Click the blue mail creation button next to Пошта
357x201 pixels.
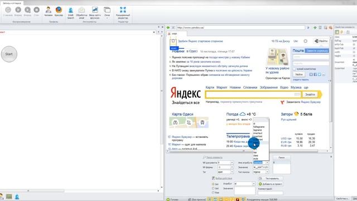(x=317, y=51)
